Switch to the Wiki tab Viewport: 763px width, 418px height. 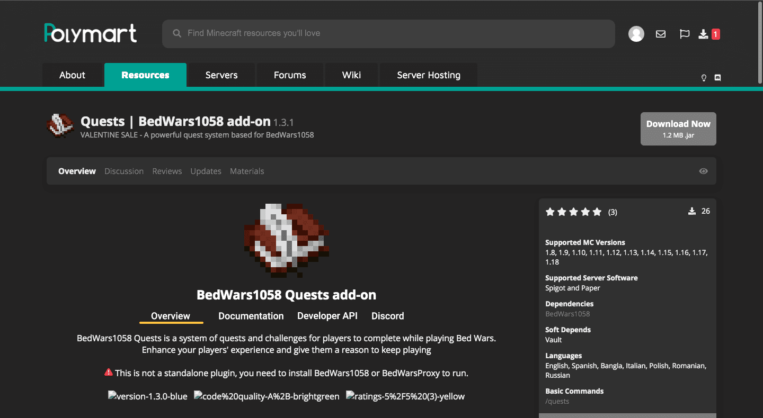(352, 75)
